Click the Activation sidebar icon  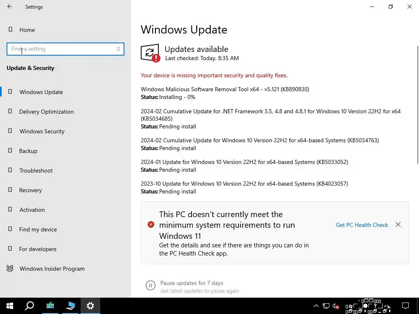[10, 209]
